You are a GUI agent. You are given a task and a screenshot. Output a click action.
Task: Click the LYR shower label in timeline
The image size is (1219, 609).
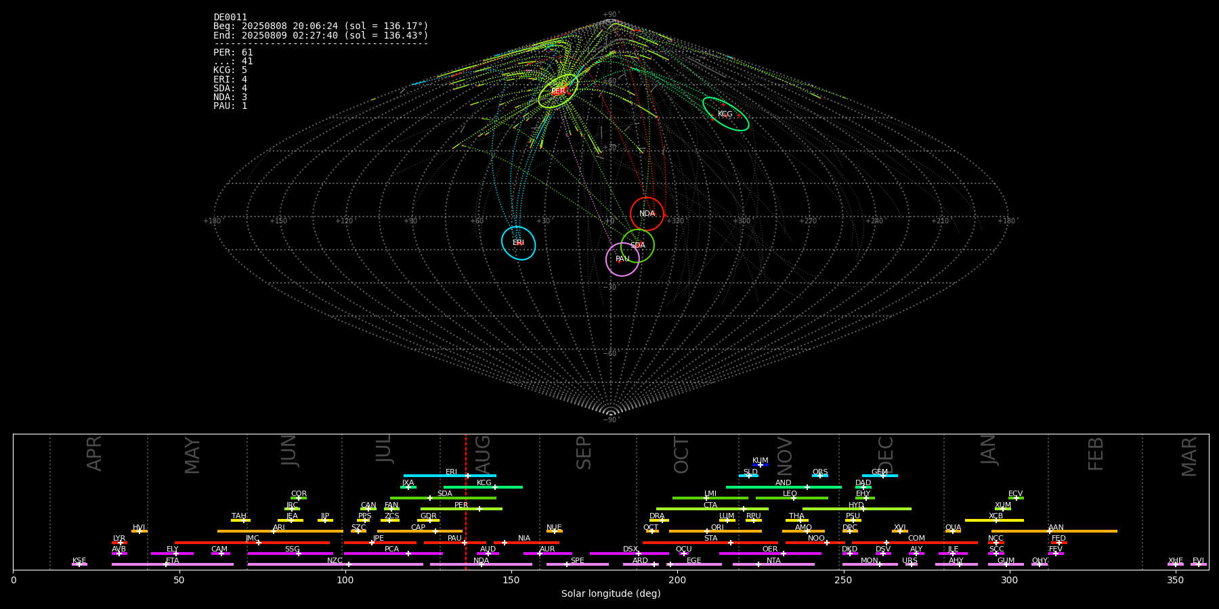119,539
